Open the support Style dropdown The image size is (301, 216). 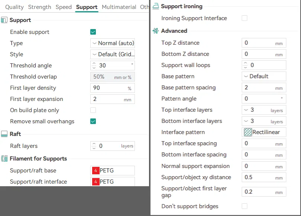coord(113,54)
